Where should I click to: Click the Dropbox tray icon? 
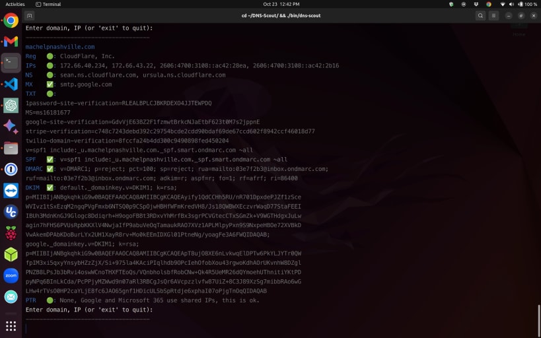click(x=476, y=4)
